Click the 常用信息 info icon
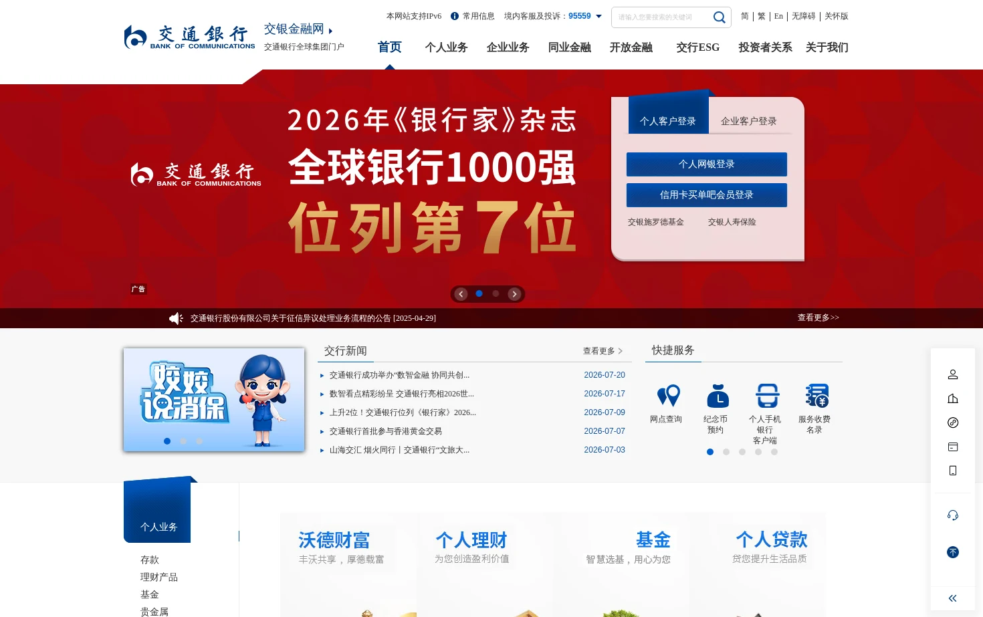The width and height of the screenshot is (983, 617). click(455, 16)
